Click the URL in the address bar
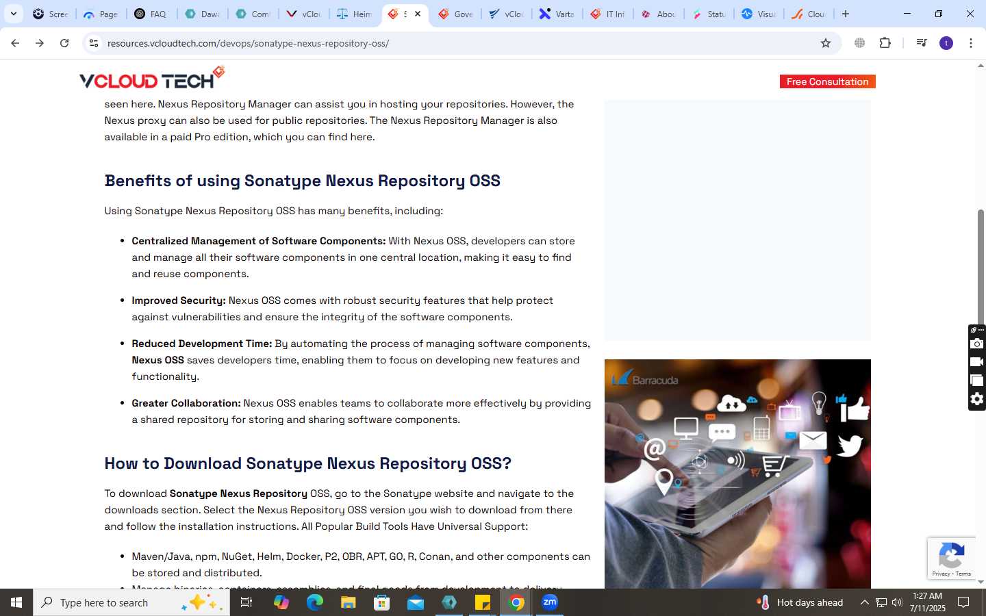The height and width of the screenshot is (616, 986). coord(248,43)
